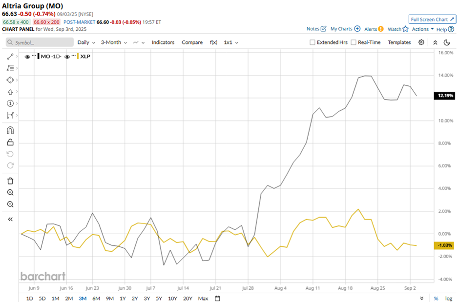Click the Watch star icon
459x302 pixels.
click(x=405, y=29)
